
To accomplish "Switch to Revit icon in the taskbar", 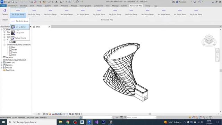I will pos(82,122).
